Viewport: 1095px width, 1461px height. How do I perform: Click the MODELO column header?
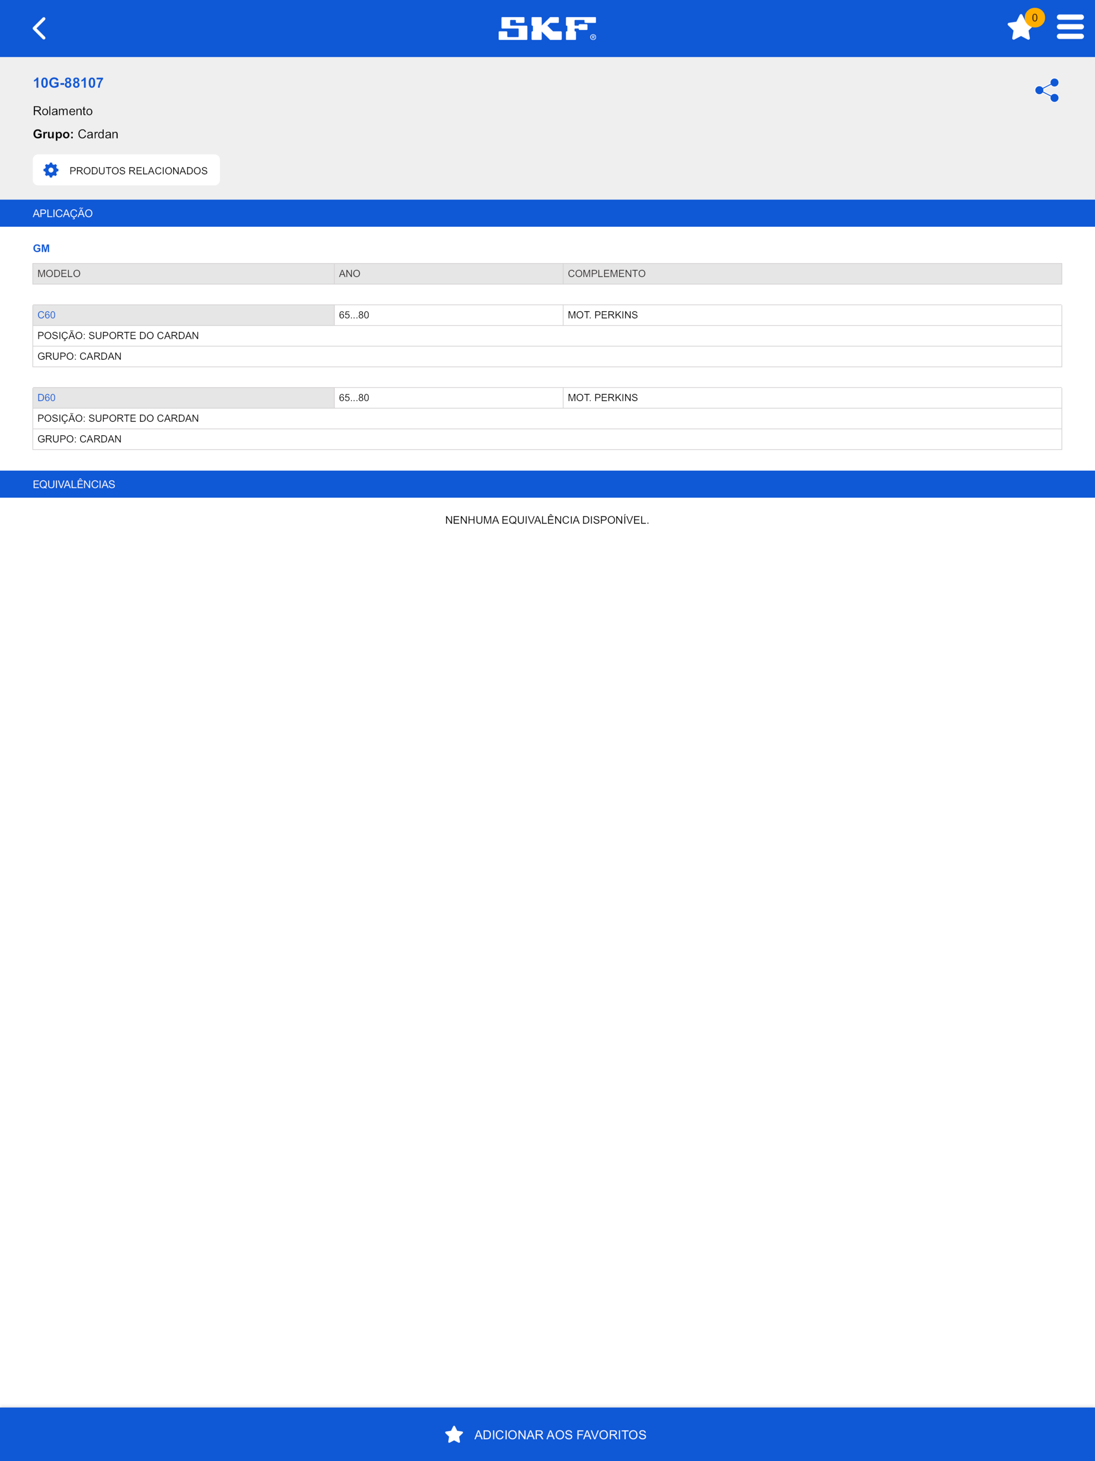[x=58, y=273]
